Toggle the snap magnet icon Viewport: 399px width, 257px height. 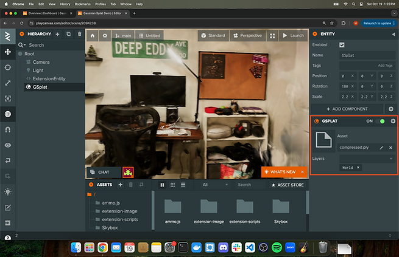pyautogui.click(x=7, y=129)
